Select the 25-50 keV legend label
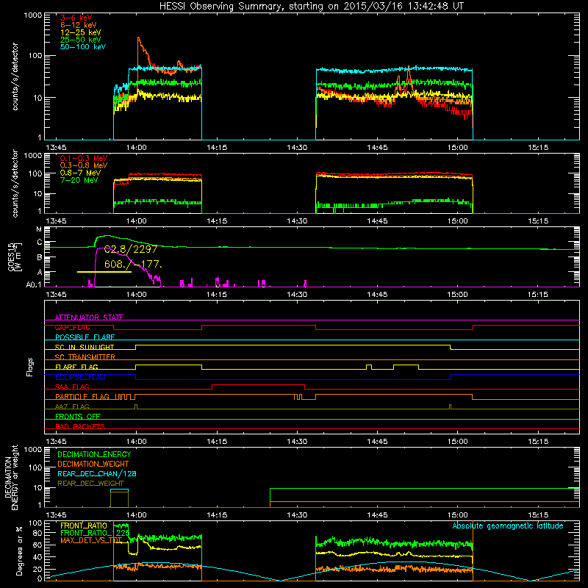Viewport: 588px width, 588px height. pos(81,40)
